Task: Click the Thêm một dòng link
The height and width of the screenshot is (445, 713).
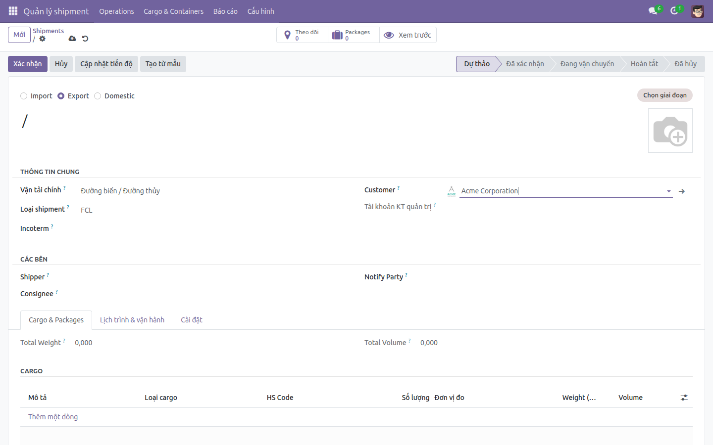Action: 53,417
